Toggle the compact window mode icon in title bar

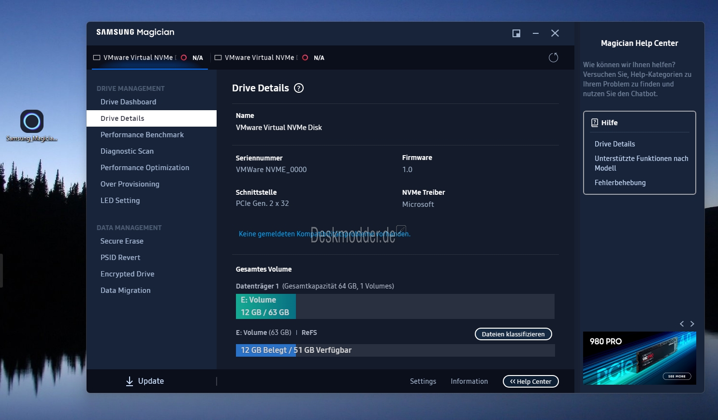516,33
